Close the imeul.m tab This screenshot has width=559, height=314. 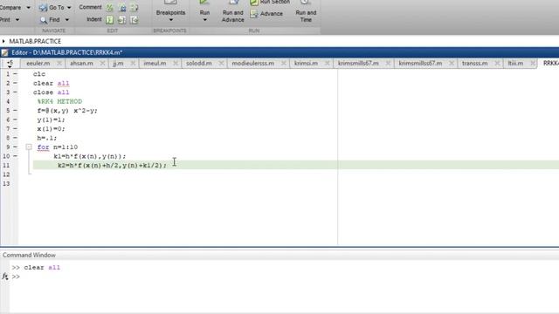point(176,64)
